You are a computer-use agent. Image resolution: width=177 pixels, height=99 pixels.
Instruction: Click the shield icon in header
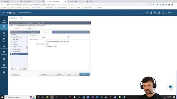151,13
